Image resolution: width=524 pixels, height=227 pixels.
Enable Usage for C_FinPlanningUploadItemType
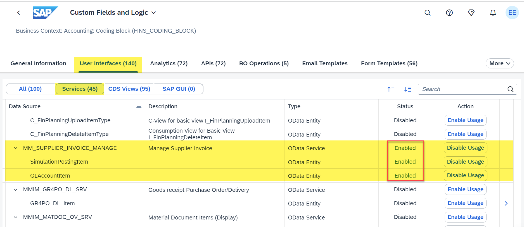click(x=466, y=120)
